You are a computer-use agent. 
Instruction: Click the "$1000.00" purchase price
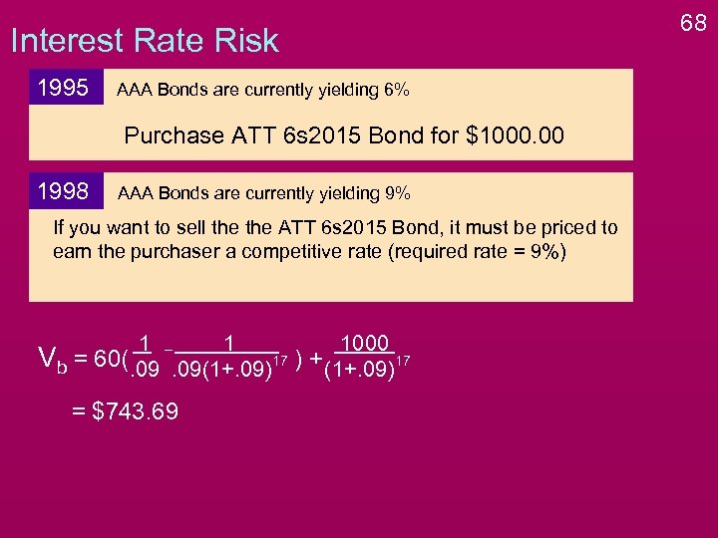pos(515,135)
